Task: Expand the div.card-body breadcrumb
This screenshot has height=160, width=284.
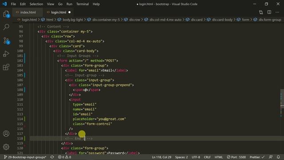Action: tap(222, 20)
